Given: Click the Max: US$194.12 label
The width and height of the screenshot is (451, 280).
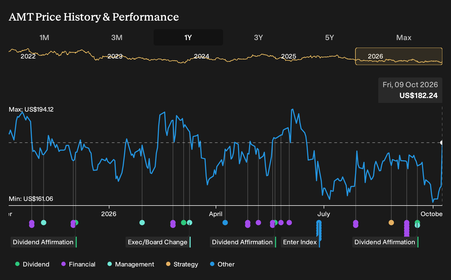Looking at the screenshot, I should click(31, 109).
